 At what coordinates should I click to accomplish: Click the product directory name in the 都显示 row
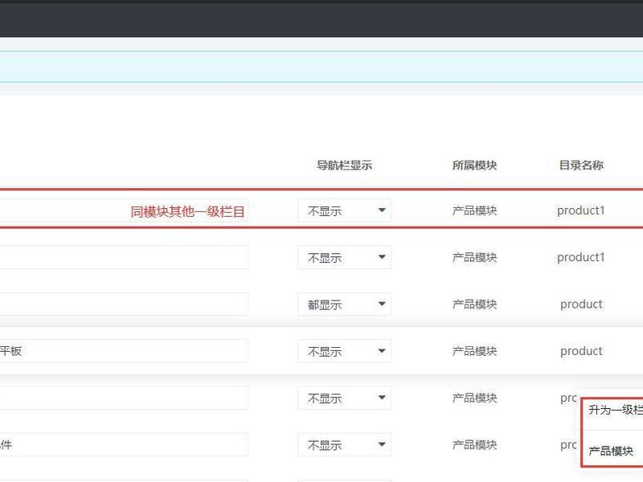[581, 304]
